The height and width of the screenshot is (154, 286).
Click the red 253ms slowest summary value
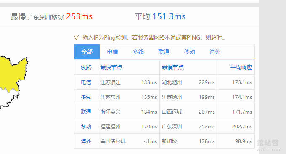tap(79, 16)
